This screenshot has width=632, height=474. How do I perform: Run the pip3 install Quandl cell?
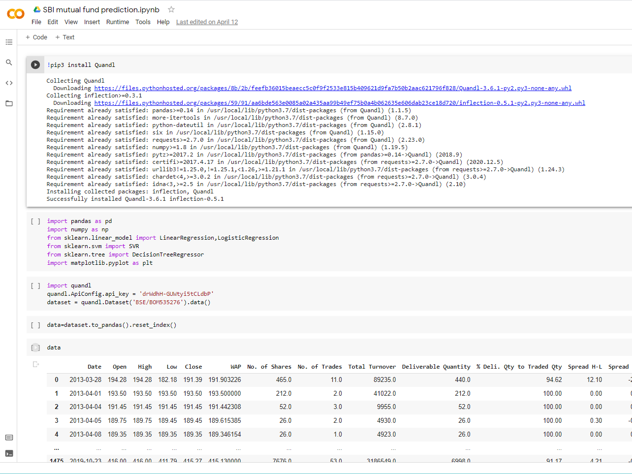[35, 64]
